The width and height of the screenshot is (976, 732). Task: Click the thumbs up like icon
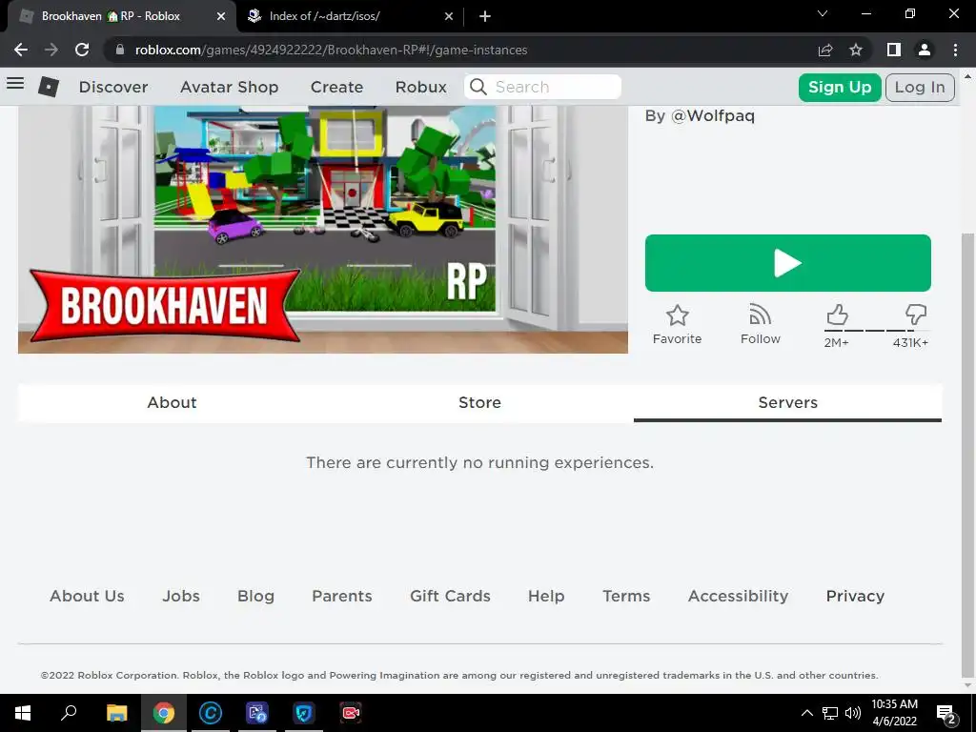click(837, 315)
